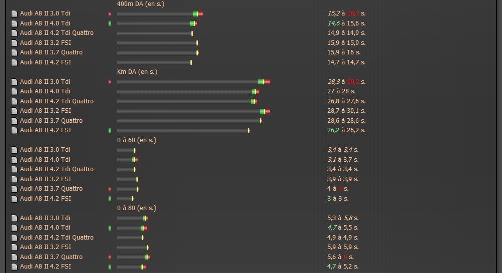Click document icon beside 3.0 Tdi under 400m DA
The image size is (502, 273).
[x=14, y=13]
